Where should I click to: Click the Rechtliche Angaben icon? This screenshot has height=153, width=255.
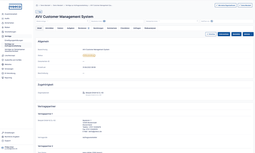pyautogui.click(x=3, y=137)
